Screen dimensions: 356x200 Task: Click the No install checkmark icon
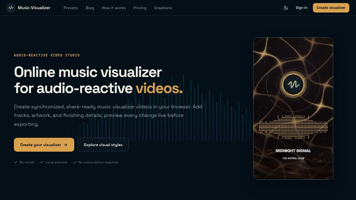16,162
